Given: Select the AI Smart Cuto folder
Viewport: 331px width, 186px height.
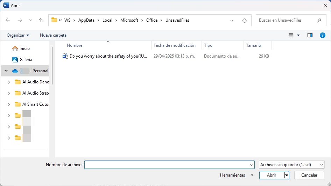Looking at the screenshot, I should (36, 104).
